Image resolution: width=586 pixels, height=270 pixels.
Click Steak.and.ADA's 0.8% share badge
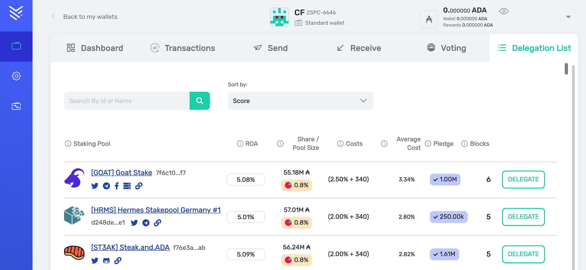(297, 260)
